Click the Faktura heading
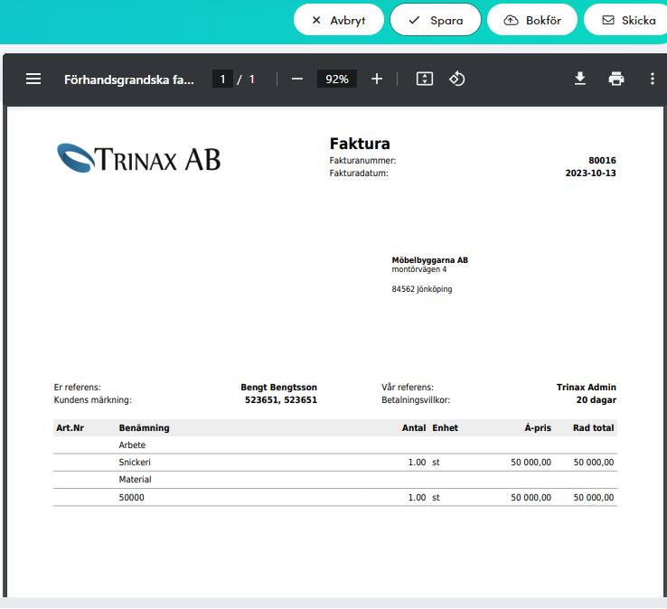The height and width of the screenshot is (609, 667). [x=360, y=144]
